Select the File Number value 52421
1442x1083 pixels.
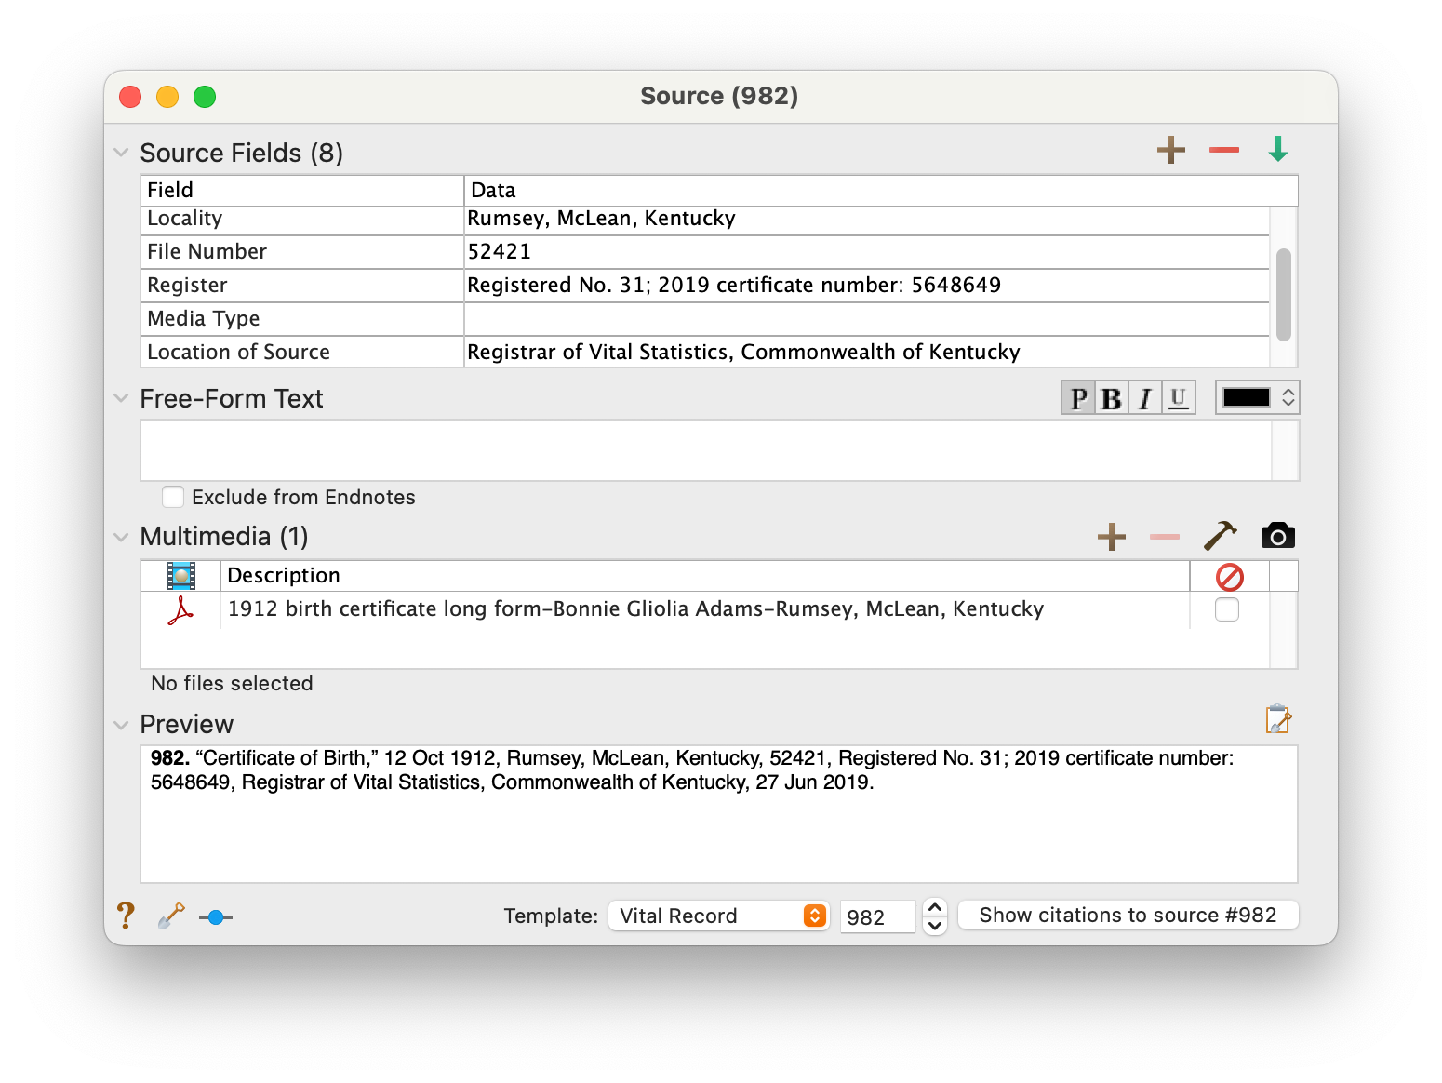click(x=866, y=252)
